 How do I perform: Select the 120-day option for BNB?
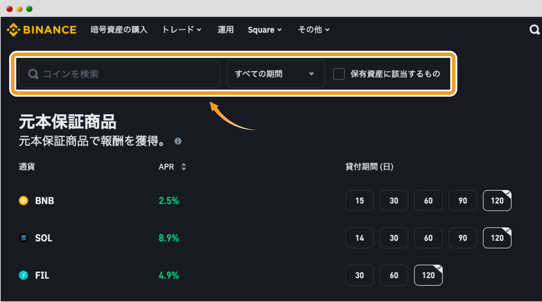point(497,200)
